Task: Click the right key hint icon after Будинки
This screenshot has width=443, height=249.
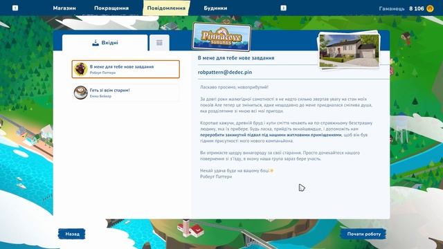Action: [x=283, y=8]
